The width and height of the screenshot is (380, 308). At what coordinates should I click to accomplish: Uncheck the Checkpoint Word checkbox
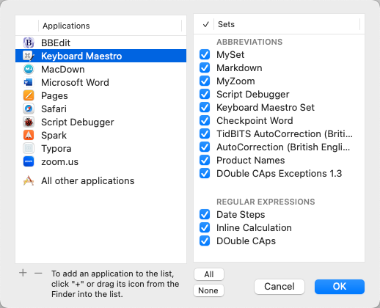[x=205, y=121]
